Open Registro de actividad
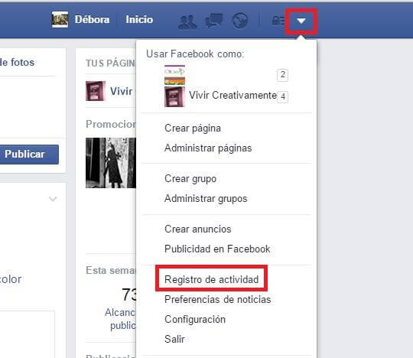Image resolution: width=413 pixels, height=358 pixels. coord(212,279)
